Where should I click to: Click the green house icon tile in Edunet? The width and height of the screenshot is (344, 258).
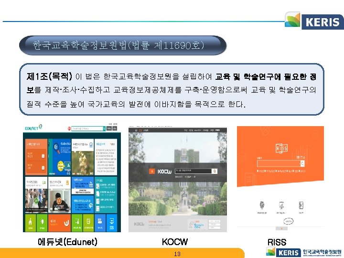pos(30,223)
